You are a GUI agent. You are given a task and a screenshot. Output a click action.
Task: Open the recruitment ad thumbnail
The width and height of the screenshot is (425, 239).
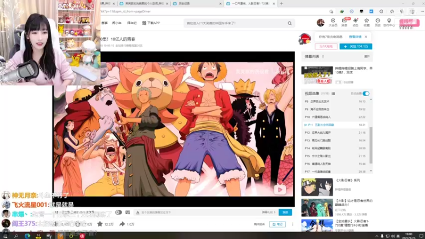pos(317,75)
